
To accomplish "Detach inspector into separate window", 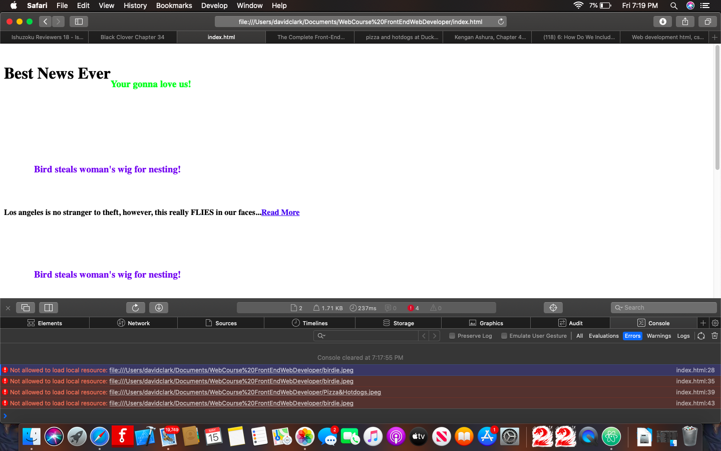I will (x=26, y=308).
